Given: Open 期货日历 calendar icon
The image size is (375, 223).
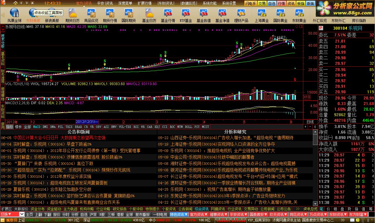Looking at the screenshot, I should click(72, 16).
